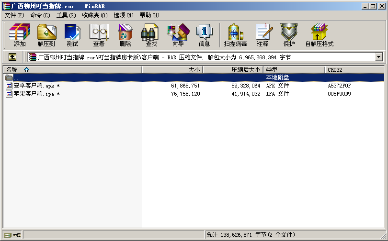Open the 文件 (File) menu
This screenshot has height=241, width=388.
(x=14, y=15)
